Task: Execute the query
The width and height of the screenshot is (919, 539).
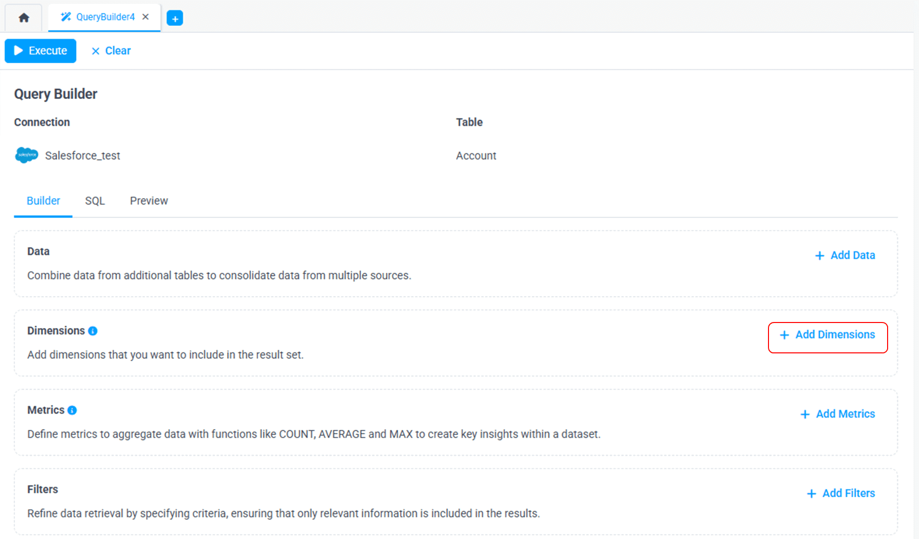Action: (x=40, y=51)
